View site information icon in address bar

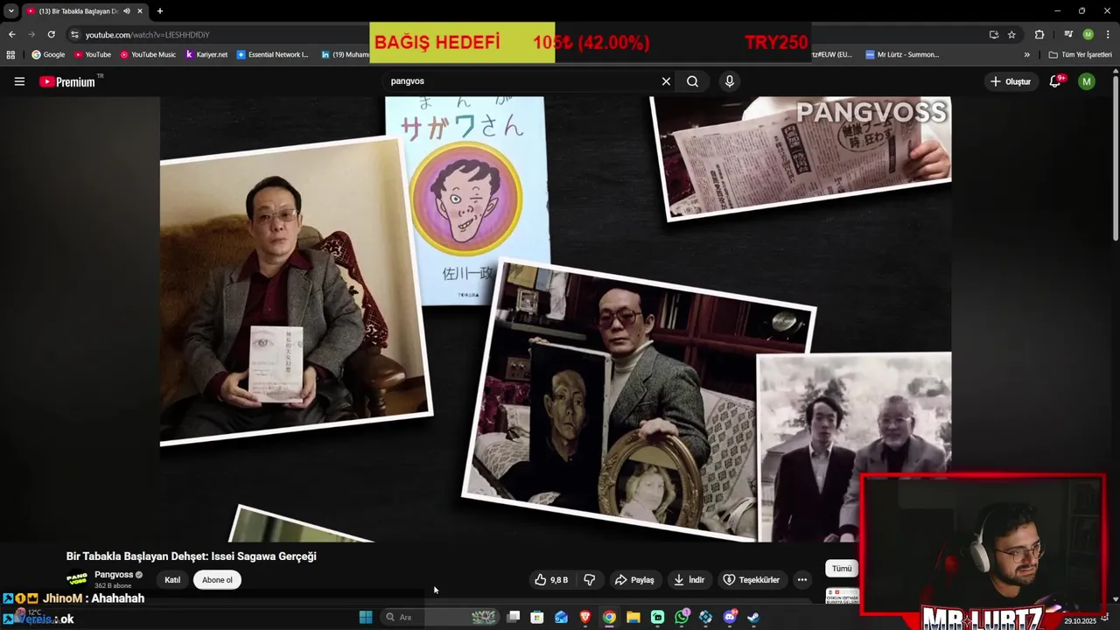(x=75, y=34)
